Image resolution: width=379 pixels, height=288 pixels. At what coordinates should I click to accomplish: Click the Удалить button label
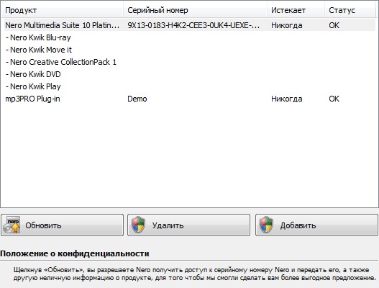(168, 225)
